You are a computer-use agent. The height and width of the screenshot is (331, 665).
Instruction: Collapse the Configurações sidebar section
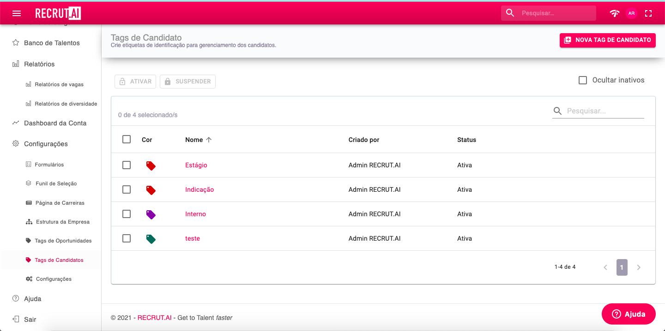46,144
